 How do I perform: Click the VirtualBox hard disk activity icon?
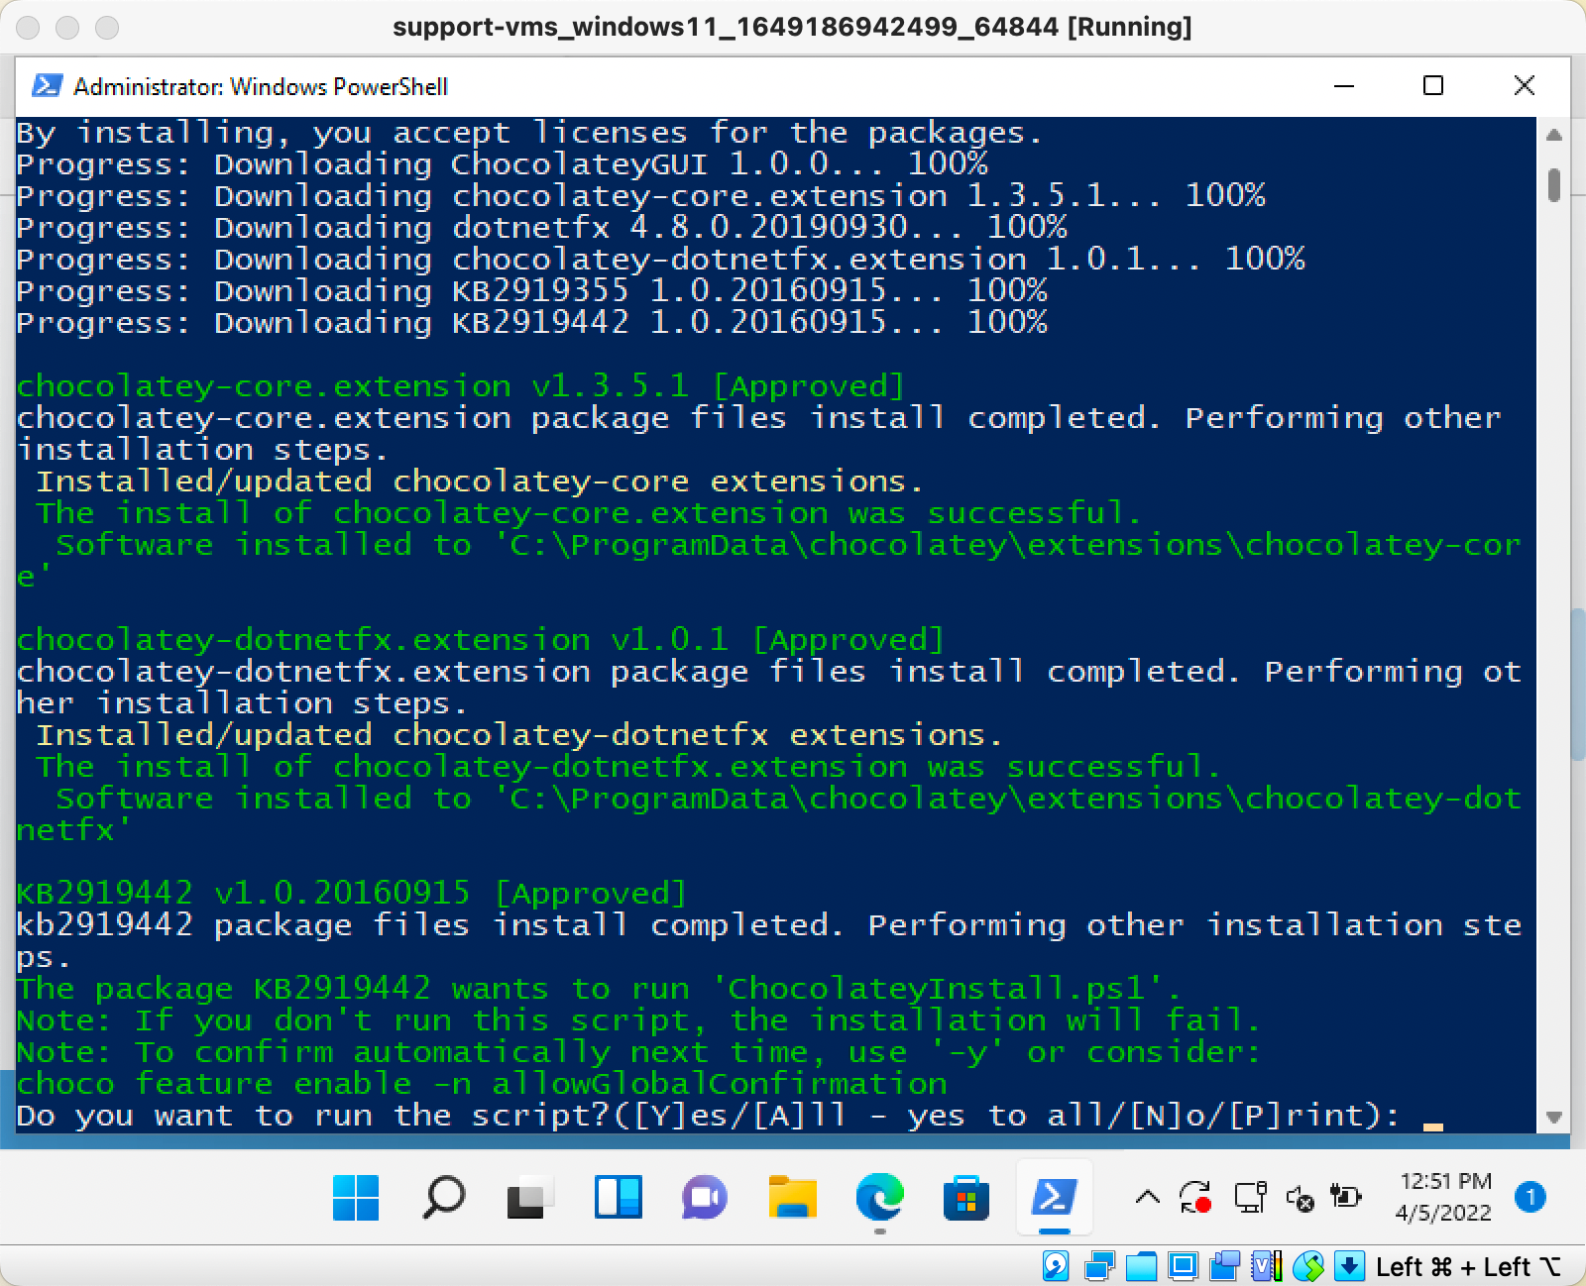[x=1056, y=1266]
